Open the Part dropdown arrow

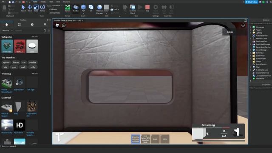[x=83, y=13]
